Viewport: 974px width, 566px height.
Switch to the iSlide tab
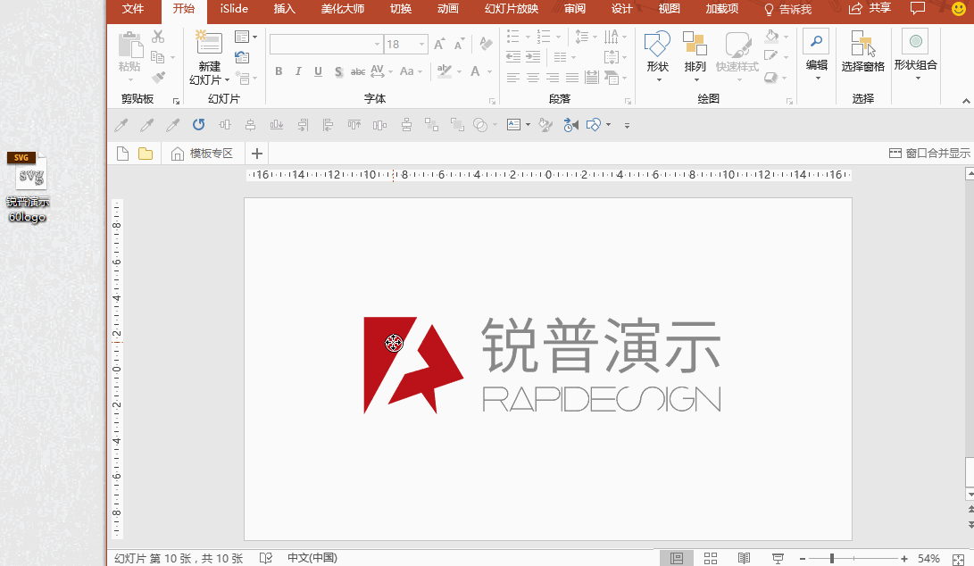point(234,9)
